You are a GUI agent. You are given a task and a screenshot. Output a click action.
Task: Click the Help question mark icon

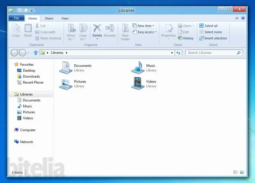243,18
